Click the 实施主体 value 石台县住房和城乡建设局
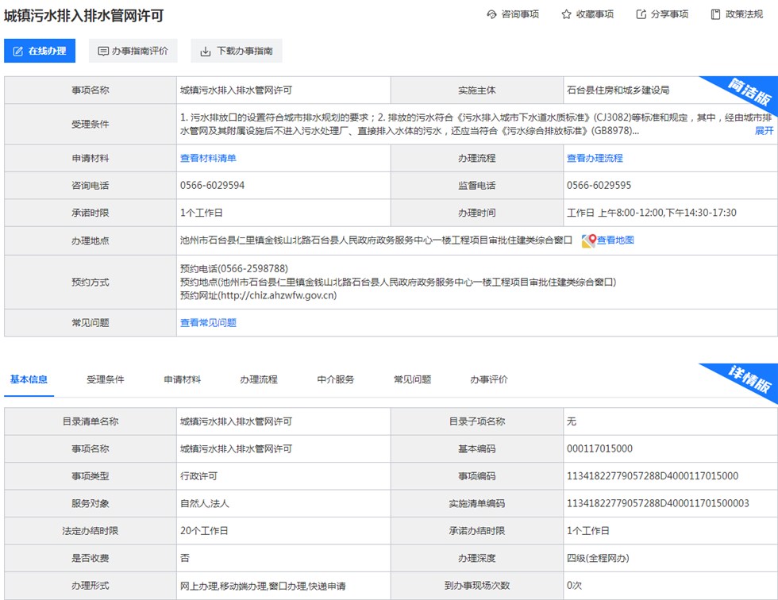Screen dimensions: 778x600 click(618, 90)
